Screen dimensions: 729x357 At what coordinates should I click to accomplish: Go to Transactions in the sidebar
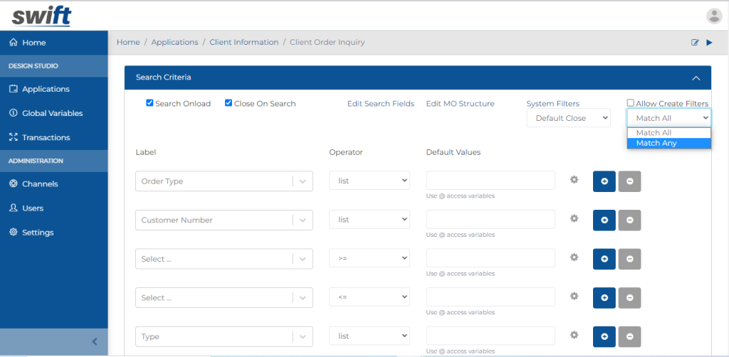(46, 137)
